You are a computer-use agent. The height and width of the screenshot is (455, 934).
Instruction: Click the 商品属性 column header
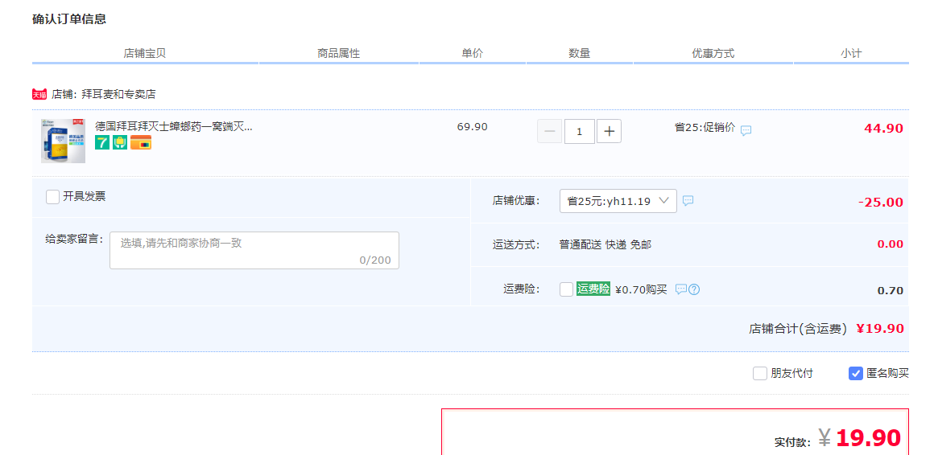[338, 54]
